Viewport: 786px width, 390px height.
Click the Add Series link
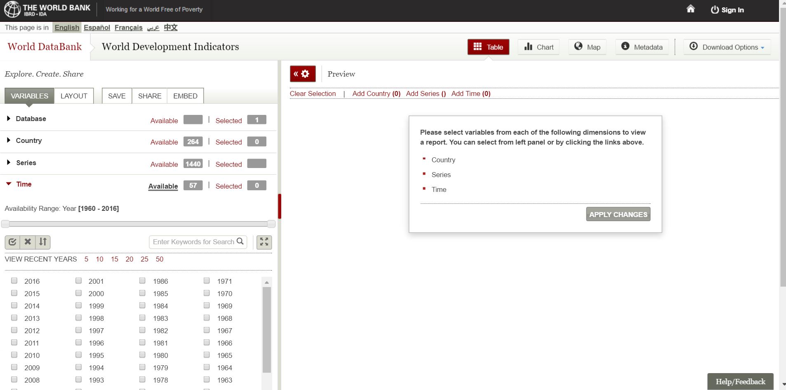tap(426, 93)
